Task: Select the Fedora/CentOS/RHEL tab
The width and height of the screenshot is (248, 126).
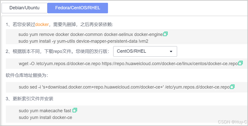Action: point(78,8)
